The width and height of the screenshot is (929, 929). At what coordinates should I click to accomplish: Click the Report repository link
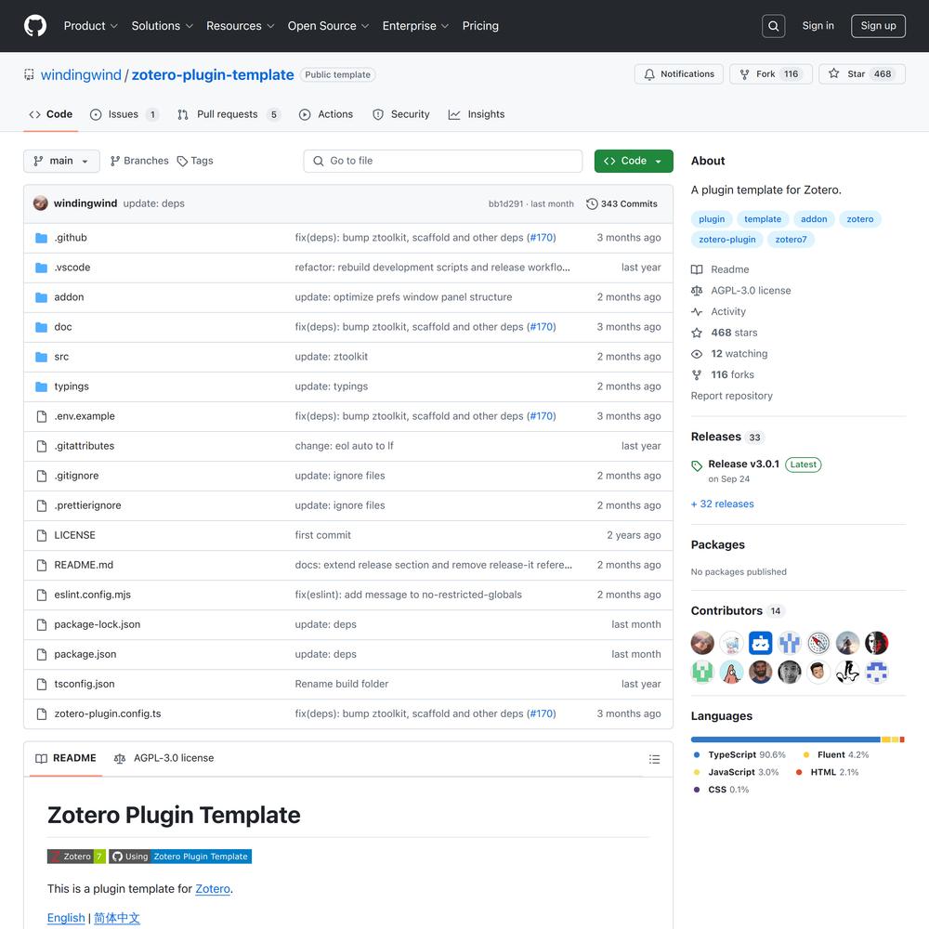732,396
